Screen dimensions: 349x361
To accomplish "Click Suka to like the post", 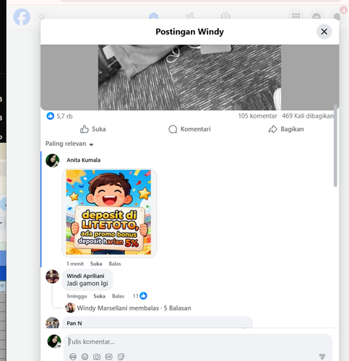I will point(93,129).
